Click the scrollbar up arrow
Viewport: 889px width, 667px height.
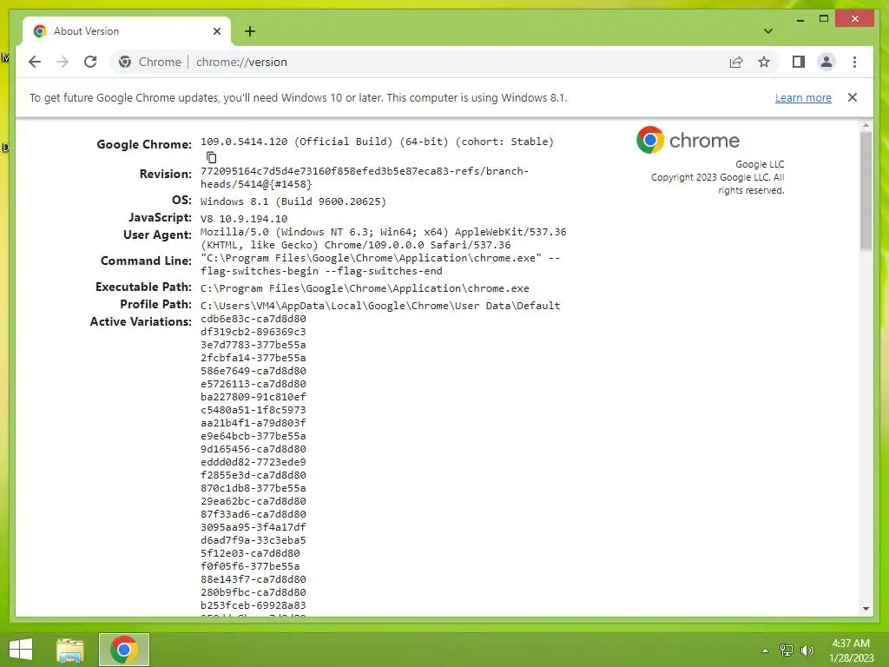click(866, 125)
